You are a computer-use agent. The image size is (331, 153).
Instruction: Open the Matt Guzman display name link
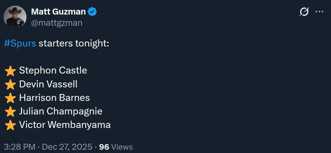[x=58, y=12]
